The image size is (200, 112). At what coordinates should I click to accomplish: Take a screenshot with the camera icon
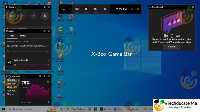tap(11, 16)
